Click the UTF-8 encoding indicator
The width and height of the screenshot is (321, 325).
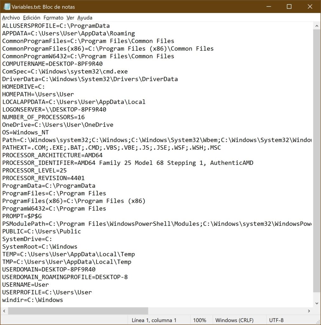(276, 320)
